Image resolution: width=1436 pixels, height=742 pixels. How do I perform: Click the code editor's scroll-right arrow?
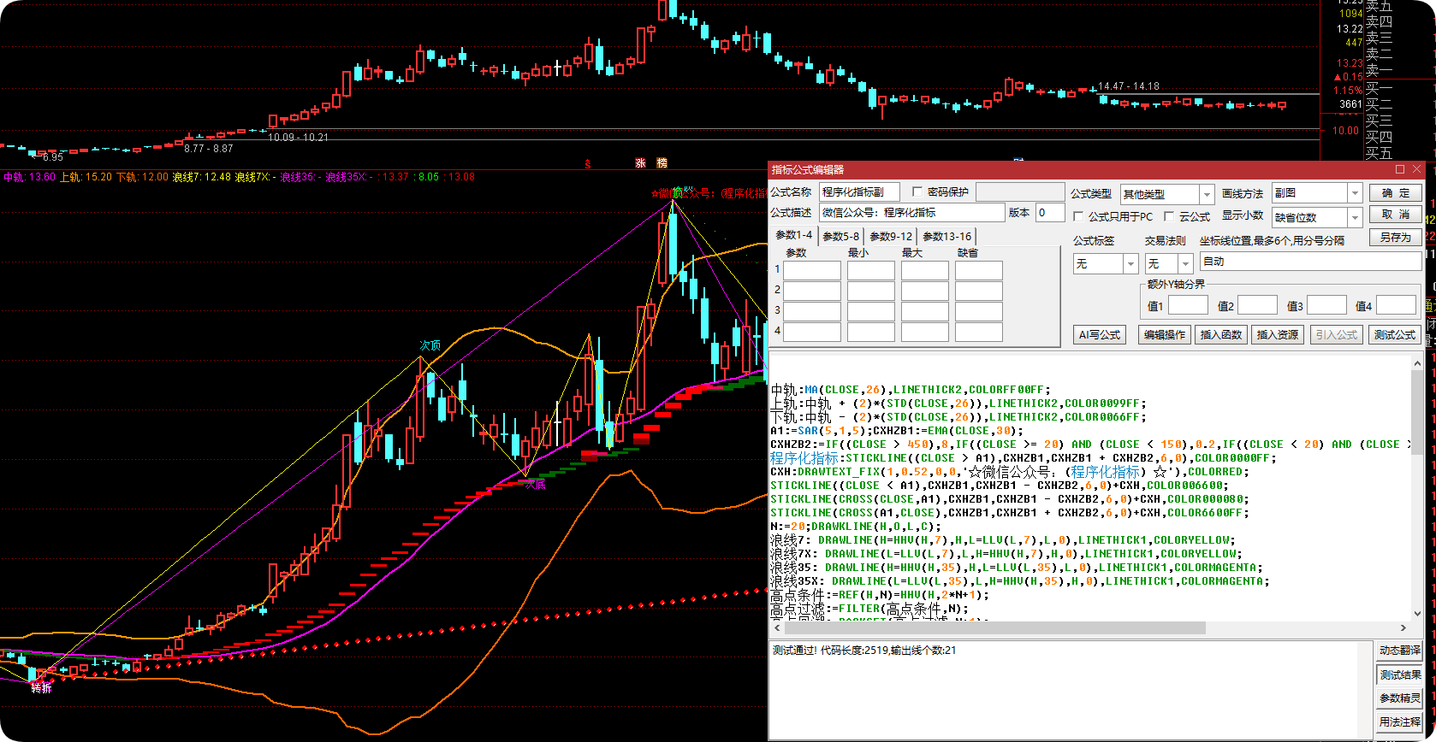(1403, 628)
